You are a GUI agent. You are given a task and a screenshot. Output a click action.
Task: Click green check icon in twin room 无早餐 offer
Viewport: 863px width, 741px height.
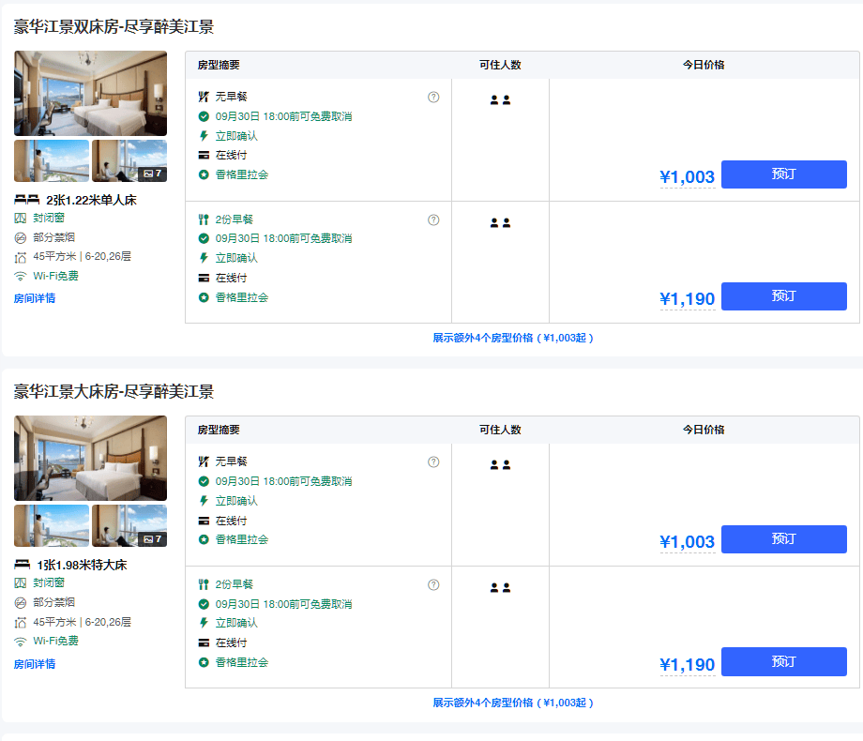click(204, 116)
